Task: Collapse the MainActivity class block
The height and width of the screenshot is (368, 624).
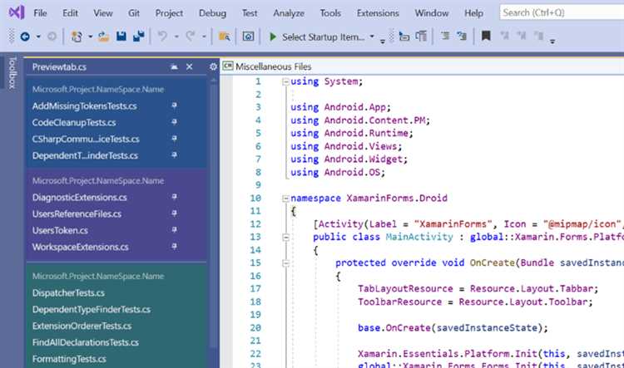Action: coord(285,238)
